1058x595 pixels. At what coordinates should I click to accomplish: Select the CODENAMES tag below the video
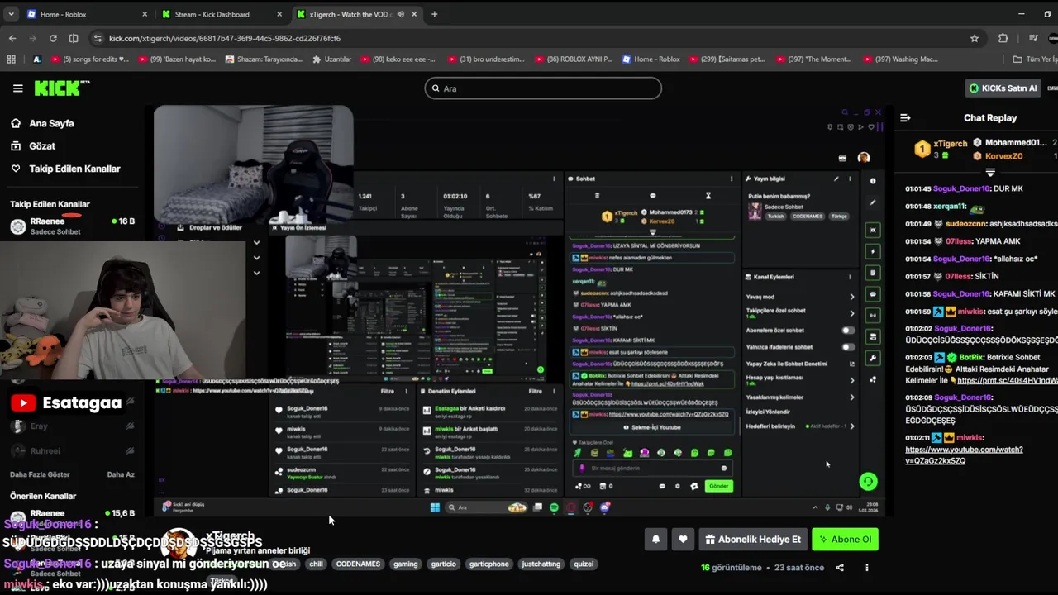pos(358,564)
